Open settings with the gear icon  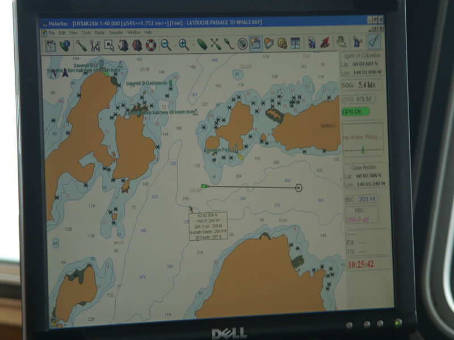[x=282, y=43]
